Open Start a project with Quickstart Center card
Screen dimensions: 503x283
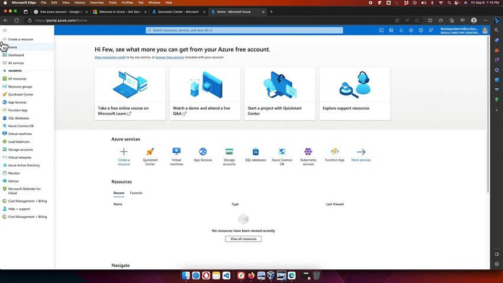pos(280,94)
